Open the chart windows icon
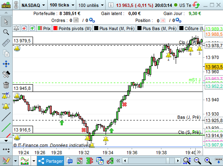The image size is (223, 166). pos(100,161)
